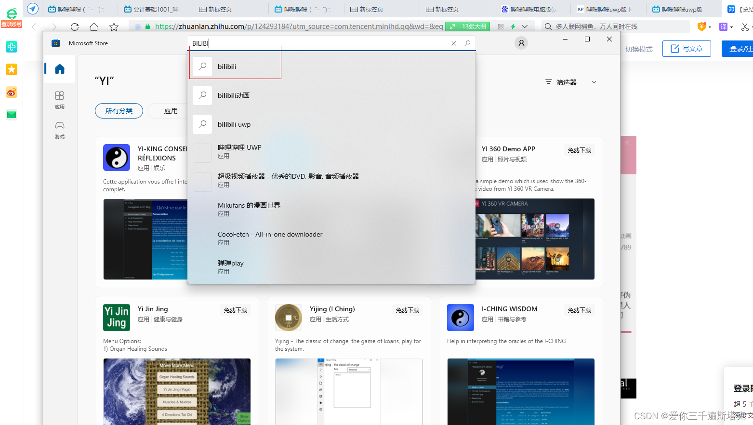Screen dimensions: 753x425
Task: Open the translate dropdown arrow
Action: (x=732, y=27)
